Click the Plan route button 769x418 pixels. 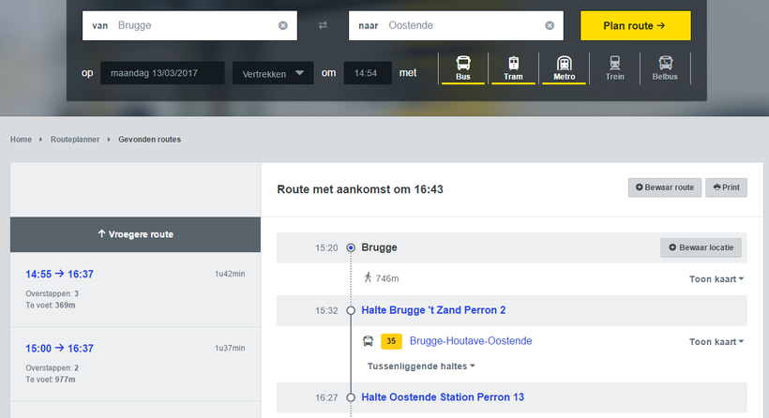click(x=635, y=25)
